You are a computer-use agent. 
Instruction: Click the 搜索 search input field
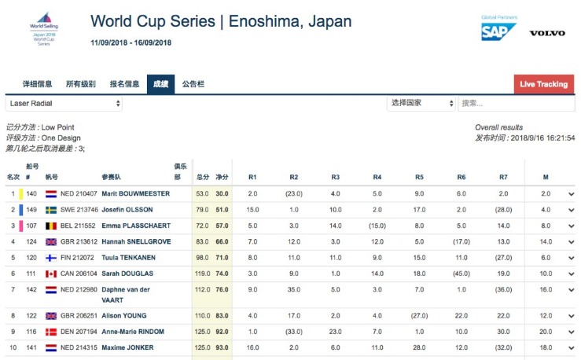pyautogui.click(x=516, y=104)
